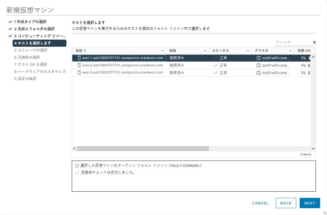Screen dimensions: 327x215
Task: Click cluster icon in esxi-3 row
Action: coord(258,73)
